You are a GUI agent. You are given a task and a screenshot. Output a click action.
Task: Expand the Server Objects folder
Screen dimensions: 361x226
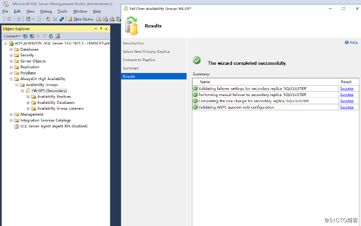tap(11, 61)
